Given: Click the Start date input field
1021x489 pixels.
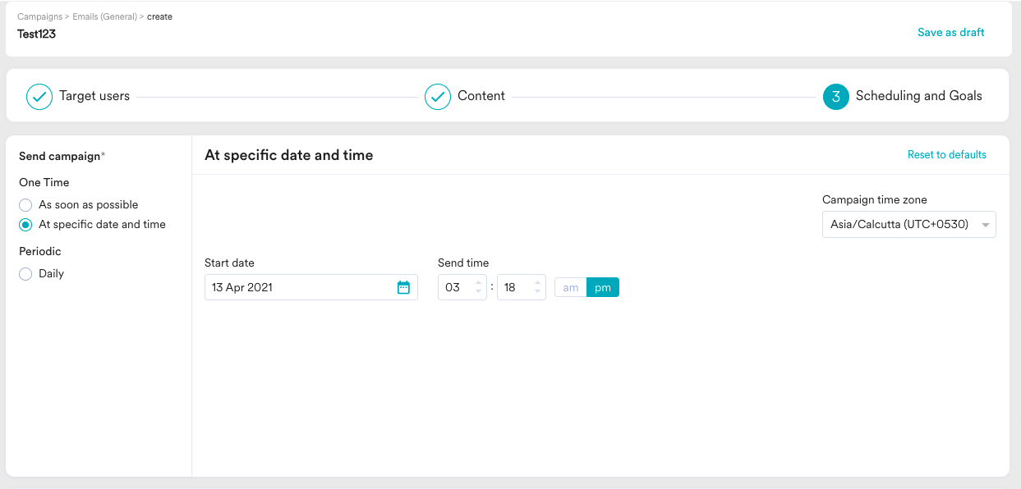Looking at the screenshot, I should pyautogui.click(x=311, y=287).
